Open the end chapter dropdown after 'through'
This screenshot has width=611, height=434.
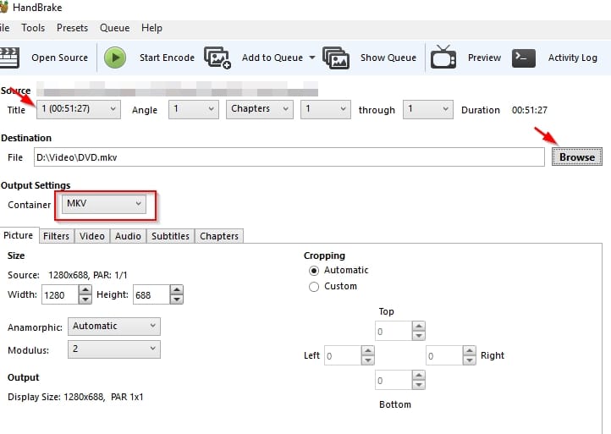click(x=428, y=109)
